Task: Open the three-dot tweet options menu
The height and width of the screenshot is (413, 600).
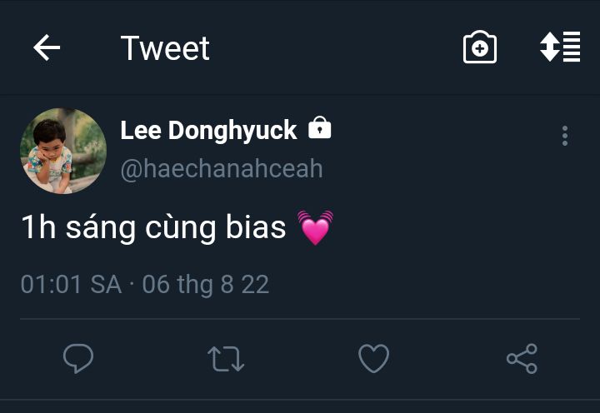Action: (565, 136)
